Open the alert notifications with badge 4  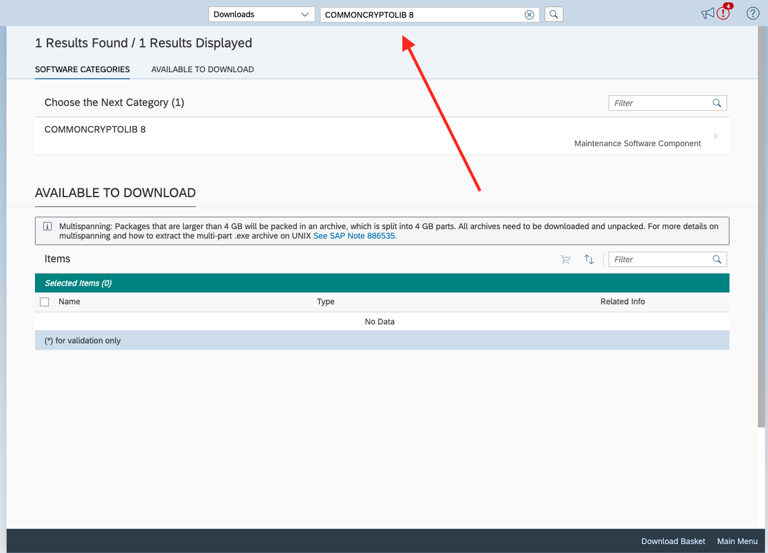pos(724,13)
